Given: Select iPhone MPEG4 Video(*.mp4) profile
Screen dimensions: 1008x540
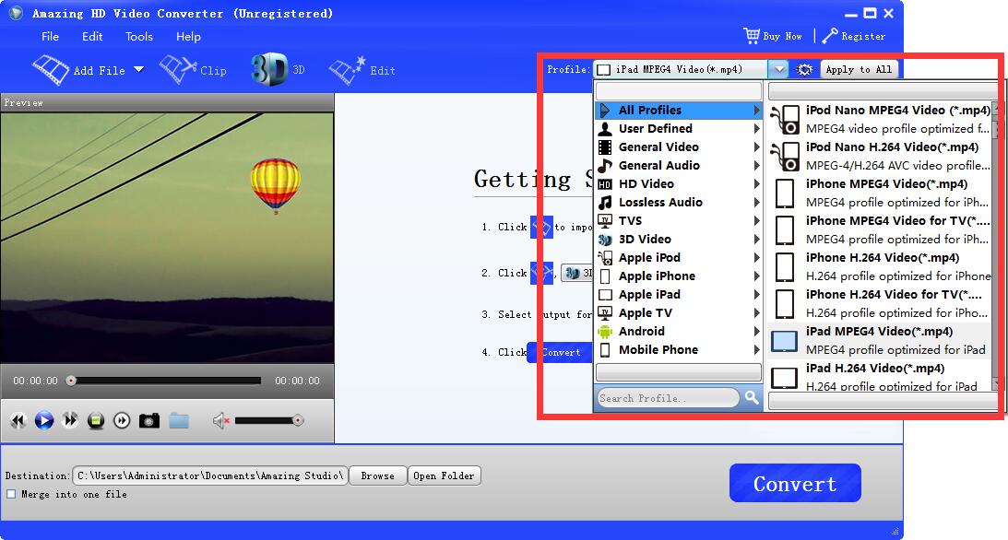Looking at the screenshot, I should (x=880, y=193).
